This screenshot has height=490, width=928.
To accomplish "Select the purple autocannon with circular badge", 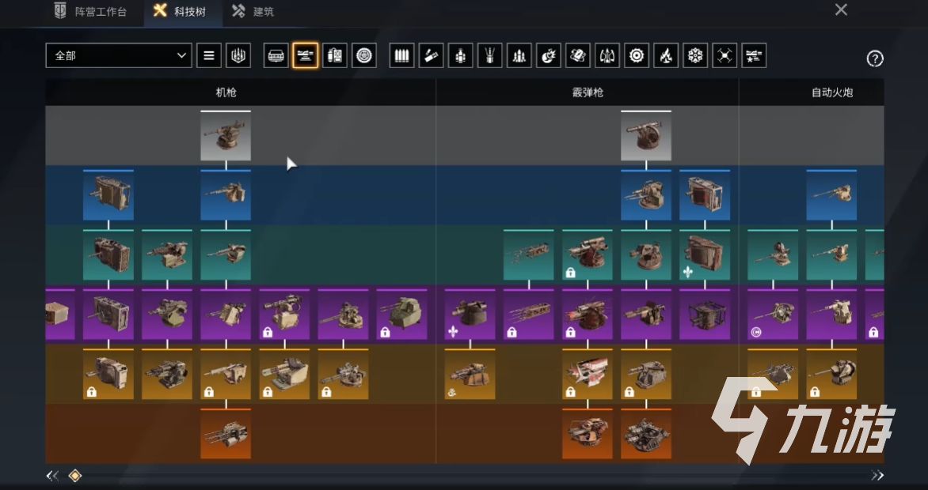I will pos(772,315).
